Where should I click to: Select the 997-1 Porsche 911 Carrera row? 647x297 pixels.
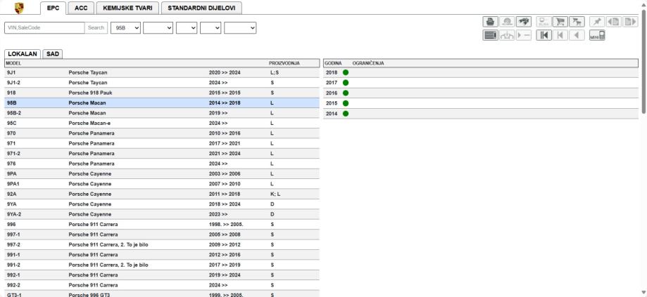[162, 235]
